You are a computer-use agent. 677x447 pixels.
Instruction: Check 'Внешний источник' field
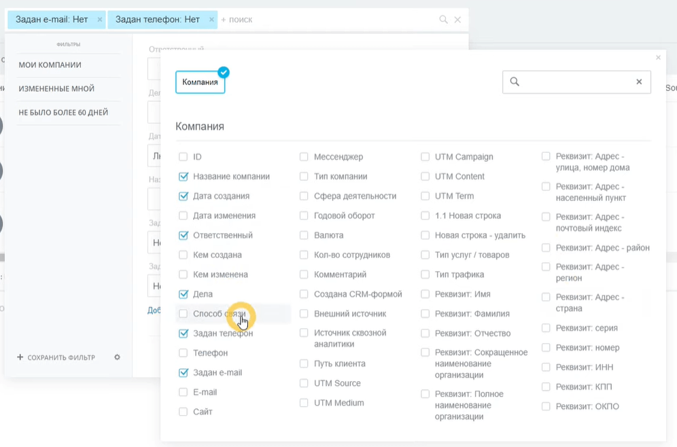tap(304, 314)
